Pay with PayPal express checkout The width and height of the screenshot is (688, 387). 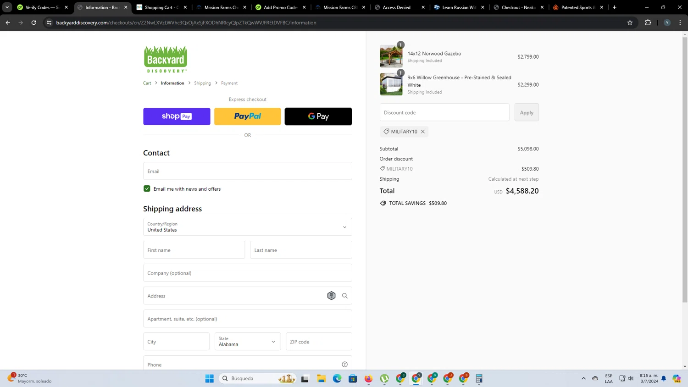click(x=248, y=116)
